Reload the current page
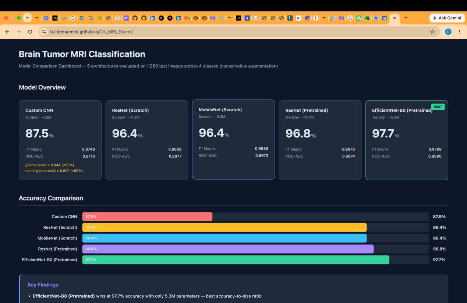The width and height of the screenshot is (467, 303). pyautogui.click(x=30, y=32)
